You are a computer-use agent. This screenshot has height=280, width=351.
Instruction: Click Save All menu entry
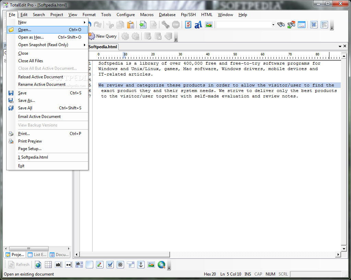47,108
